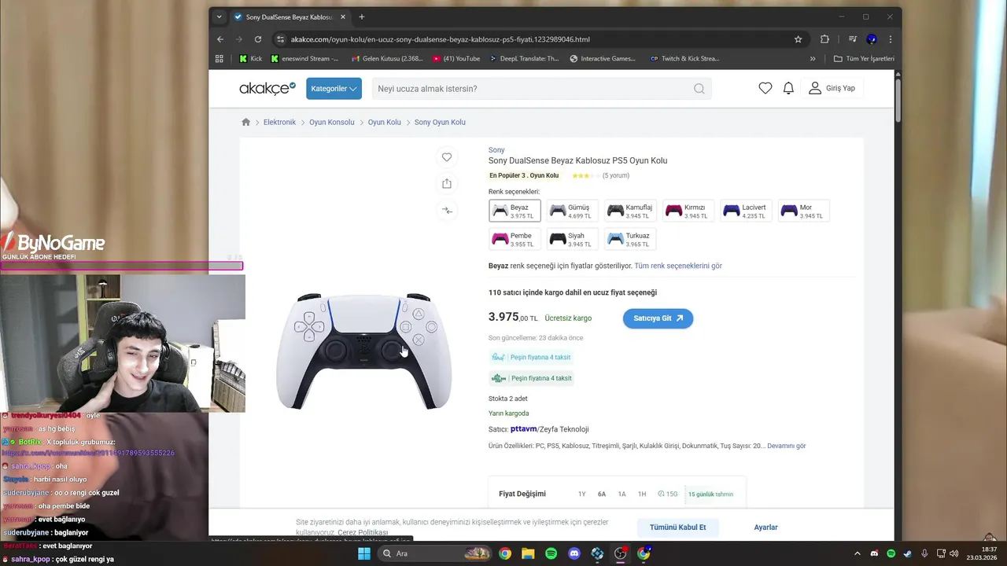Viewport: 1007px width, 566px height.
Task: Click the search magnifier in akakçe search bar
Action: pos(699,89)
